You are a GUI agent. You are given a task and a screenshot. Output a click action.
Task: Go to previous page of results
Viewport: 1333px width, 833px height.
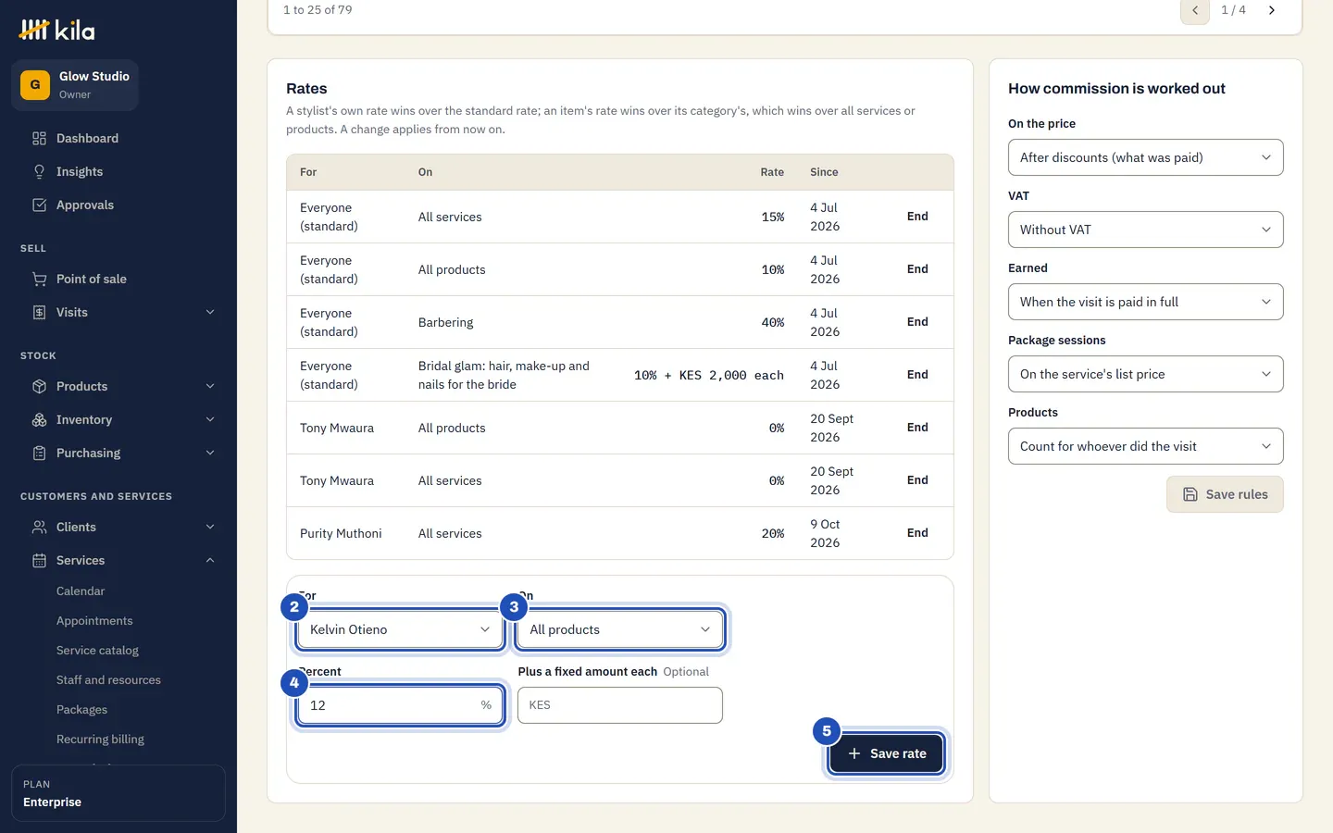[1195, 10]
